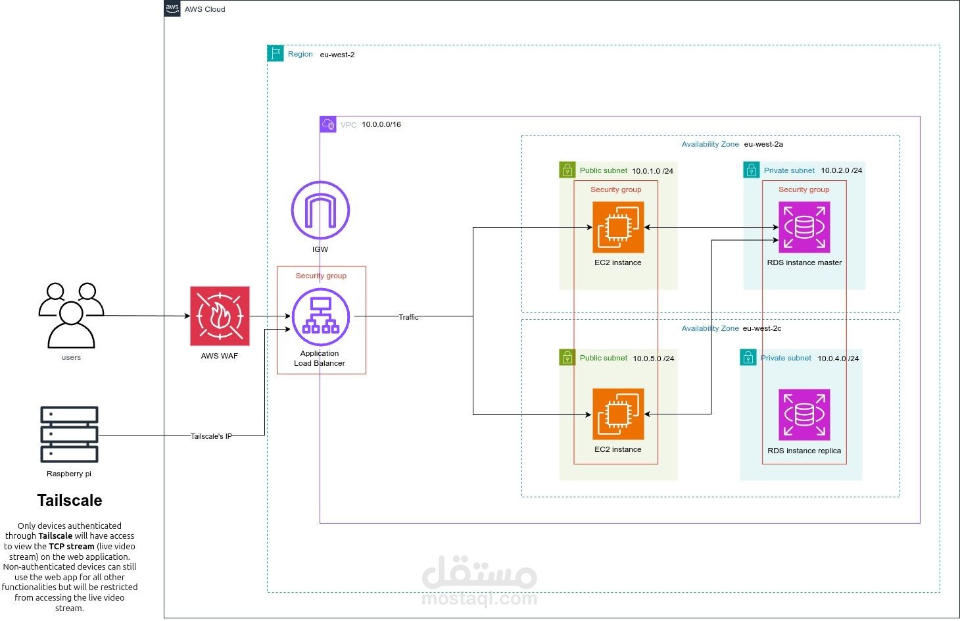Select the Application Load Balancer icon

(320, 317)
